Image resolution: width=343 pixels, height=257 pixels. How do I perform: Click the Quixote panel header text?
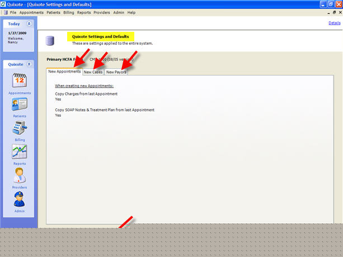(16, 64)
